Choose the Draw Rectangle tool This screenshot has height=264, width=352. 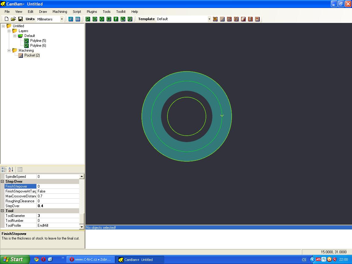(x=109, y=19)
